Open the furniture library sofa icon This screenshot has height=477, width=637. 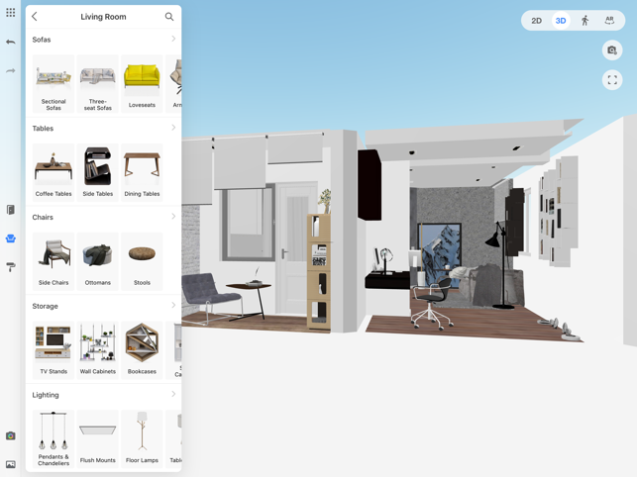click(11, 238)
